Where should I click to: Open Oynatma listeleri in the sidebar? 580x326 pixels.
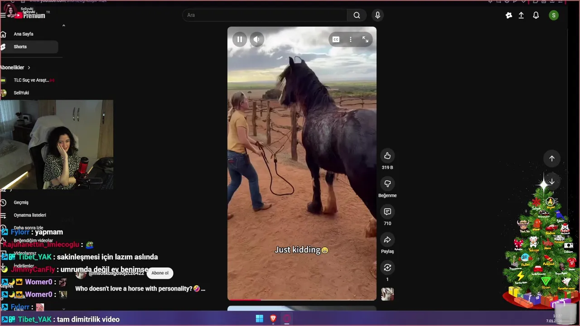(29, 215)
